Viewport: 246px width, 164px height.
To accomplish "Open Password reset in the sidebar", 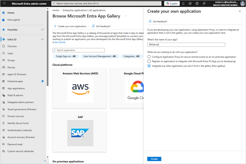I will [x=15, y=144].
